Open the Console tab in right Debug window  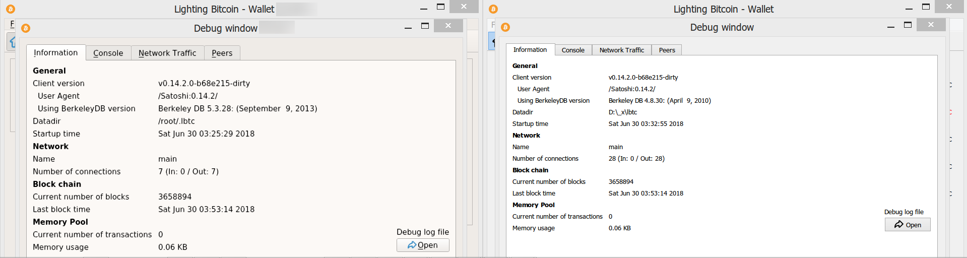tap(573, 50)
